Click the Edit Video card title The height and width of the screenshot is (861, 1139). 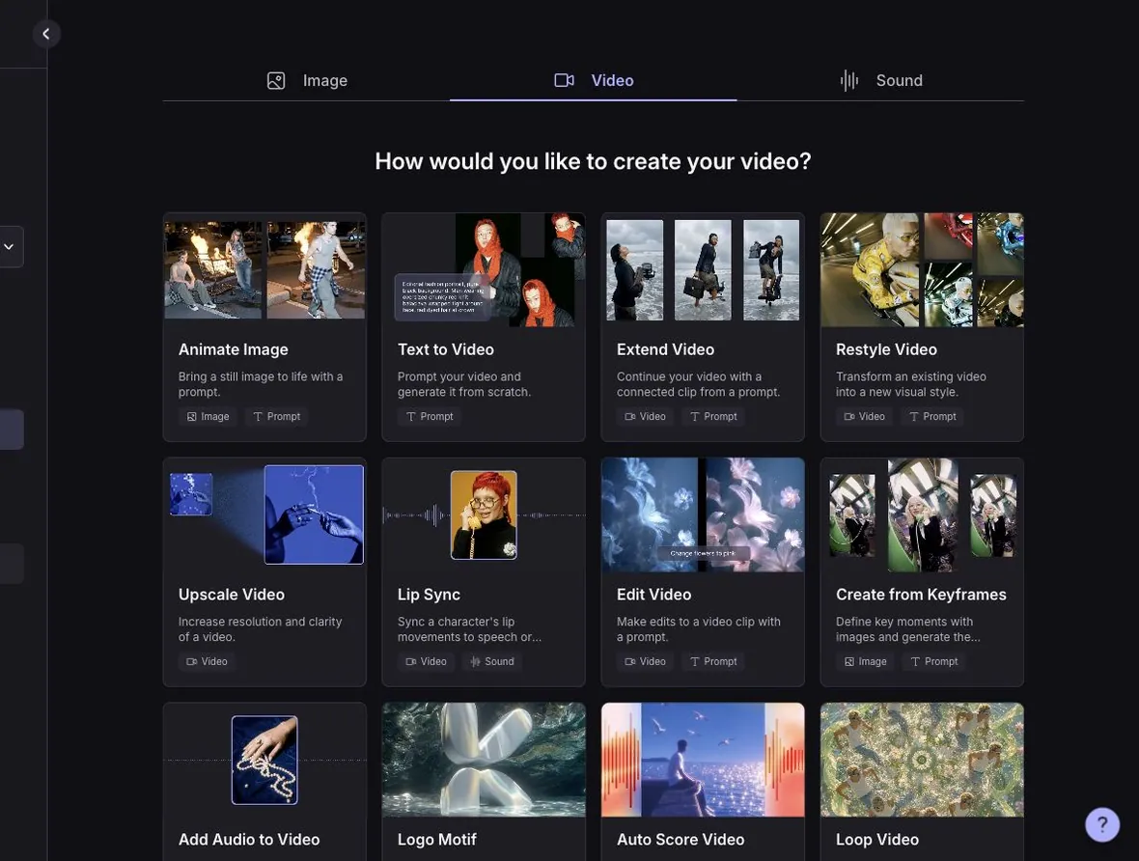point(653,595)
